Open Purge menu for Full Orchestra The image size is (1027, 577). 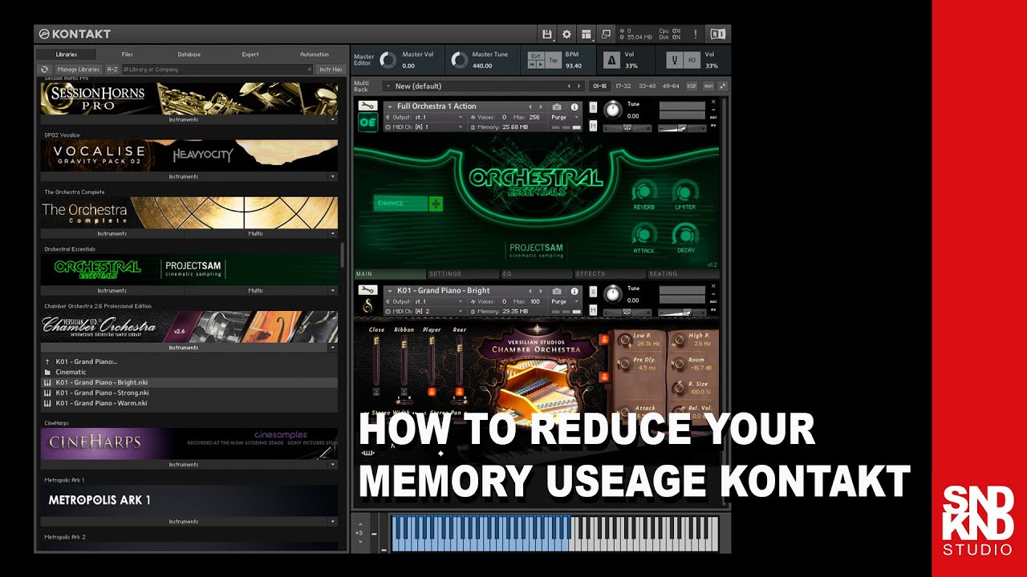pyautogui.click(x=566, y=117)
